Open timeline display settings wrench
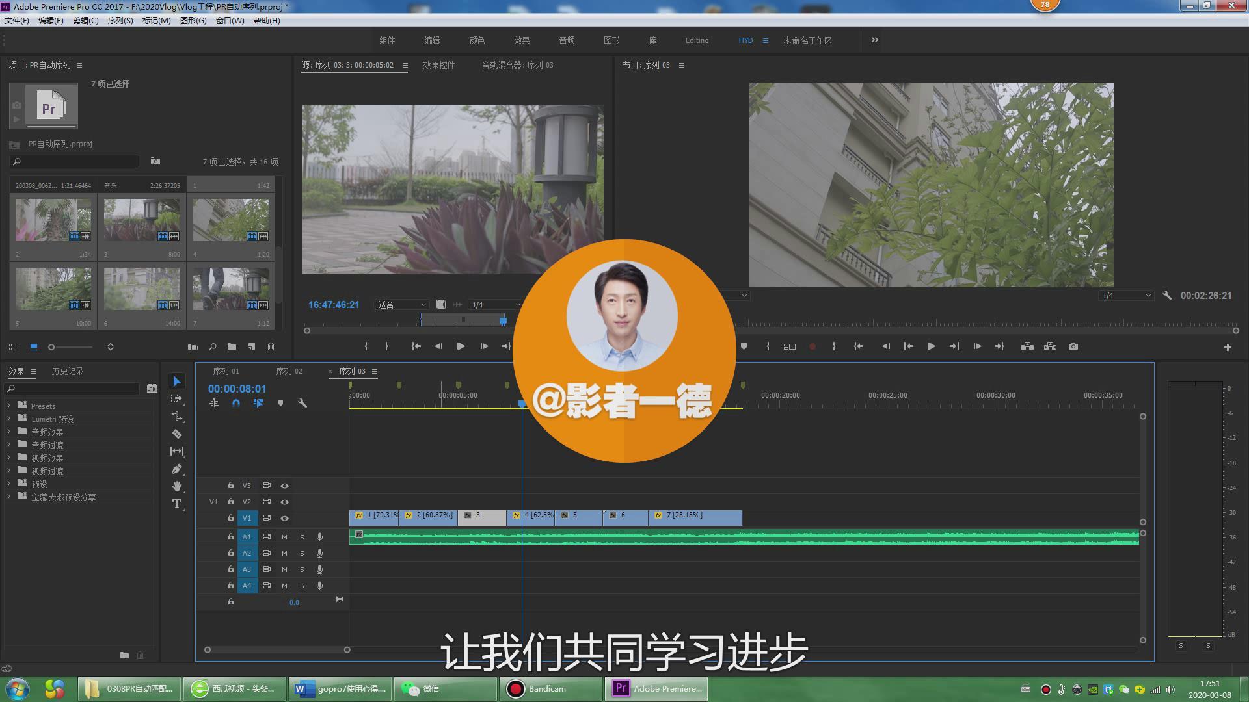This screenshot has width=1249, height=702. 302,403
